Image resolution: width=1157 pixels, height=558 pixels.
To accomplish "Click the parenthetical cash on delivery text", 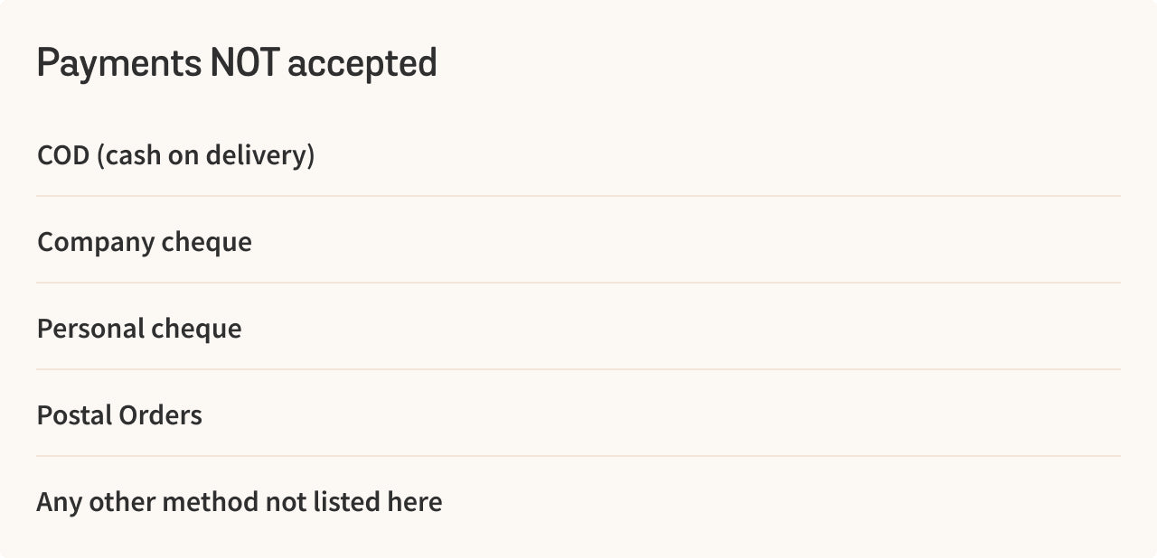I will [205, 155].
